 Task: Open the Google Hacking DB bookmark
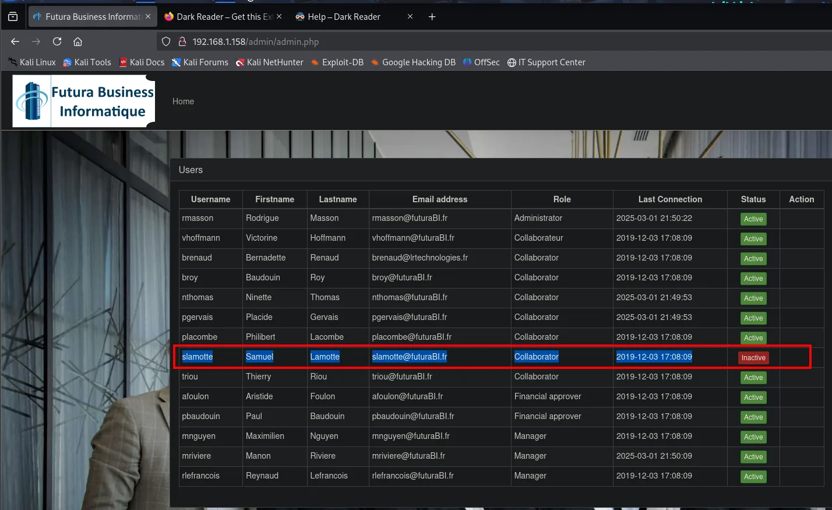click(x=413, y=62)
